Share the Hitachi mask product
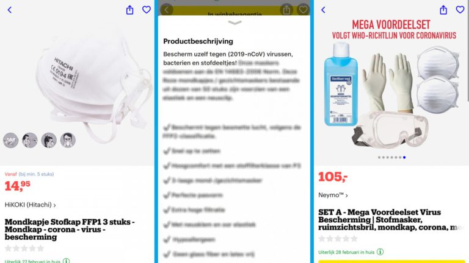469x263 pixels. tap(129, 10)
